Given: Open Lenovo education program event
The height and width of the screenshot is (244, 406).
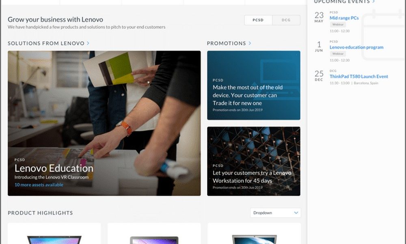Looking at the screenshot, I should pos(356,47).
